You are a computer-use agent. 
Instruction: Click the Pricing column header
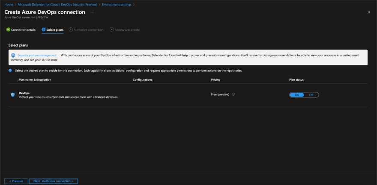click(215, 79)
